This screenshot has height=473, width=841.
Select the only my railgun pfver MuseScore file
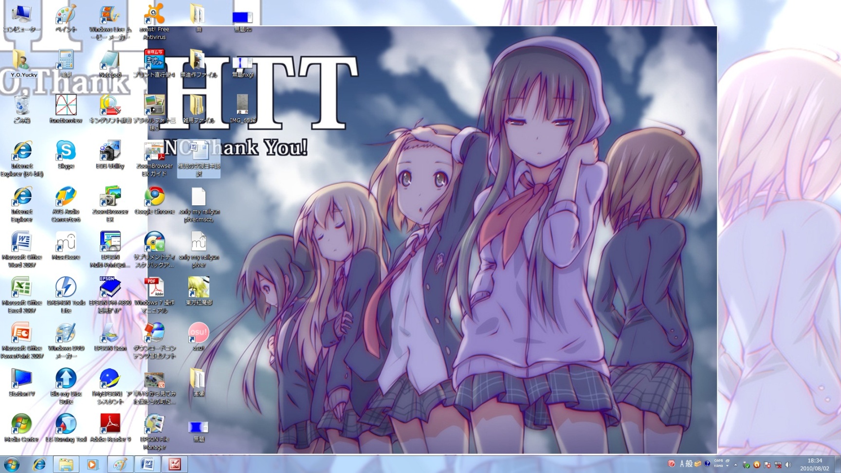click(x=199, y=250)
